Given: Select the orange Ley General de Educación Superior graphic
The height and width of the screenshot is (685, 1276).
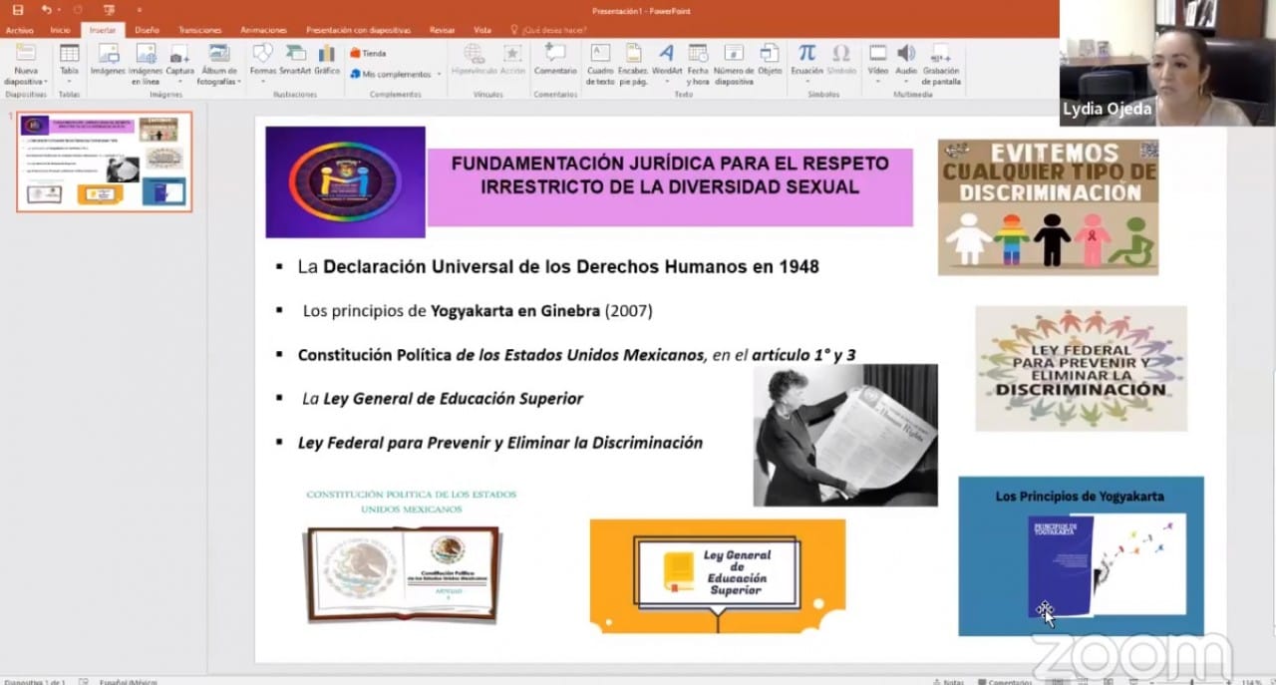Looking at the screenshot, I should (x=718, y=575).
